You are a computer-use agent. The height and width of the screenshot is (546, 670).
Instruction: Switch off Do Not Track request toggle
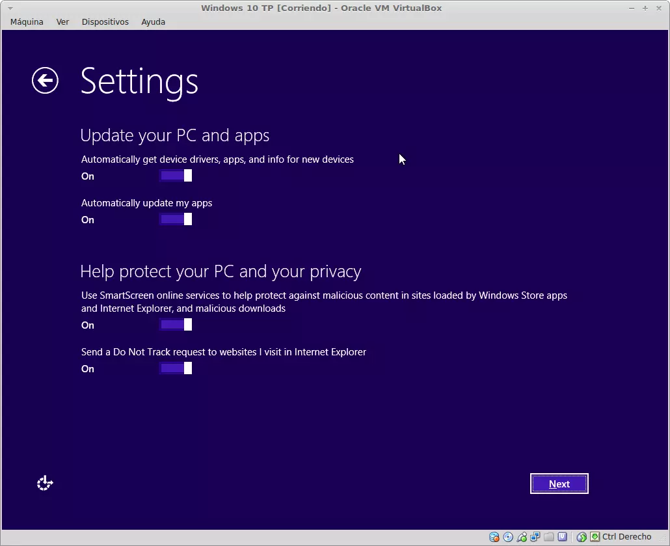pos(176,368)
